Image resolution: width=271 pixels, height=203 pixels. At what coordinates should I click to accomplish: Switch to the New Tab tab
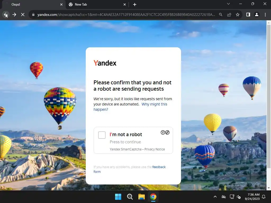point(97,5)
